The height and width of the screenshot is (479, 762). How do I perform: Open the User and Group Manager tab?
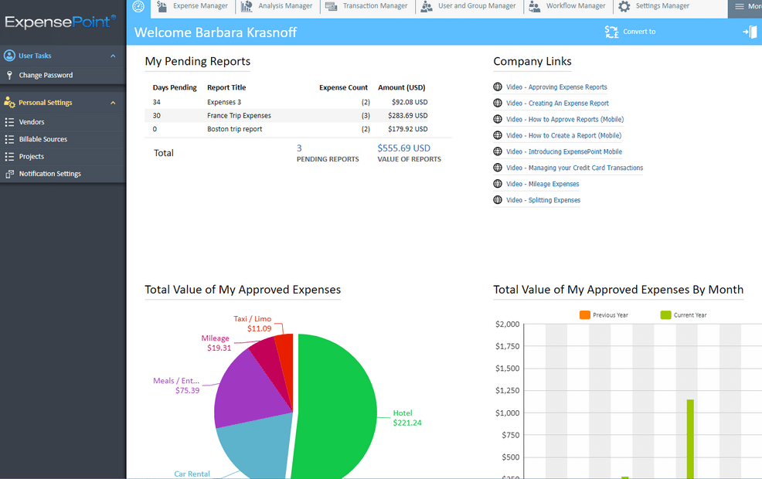pos(469,6)
